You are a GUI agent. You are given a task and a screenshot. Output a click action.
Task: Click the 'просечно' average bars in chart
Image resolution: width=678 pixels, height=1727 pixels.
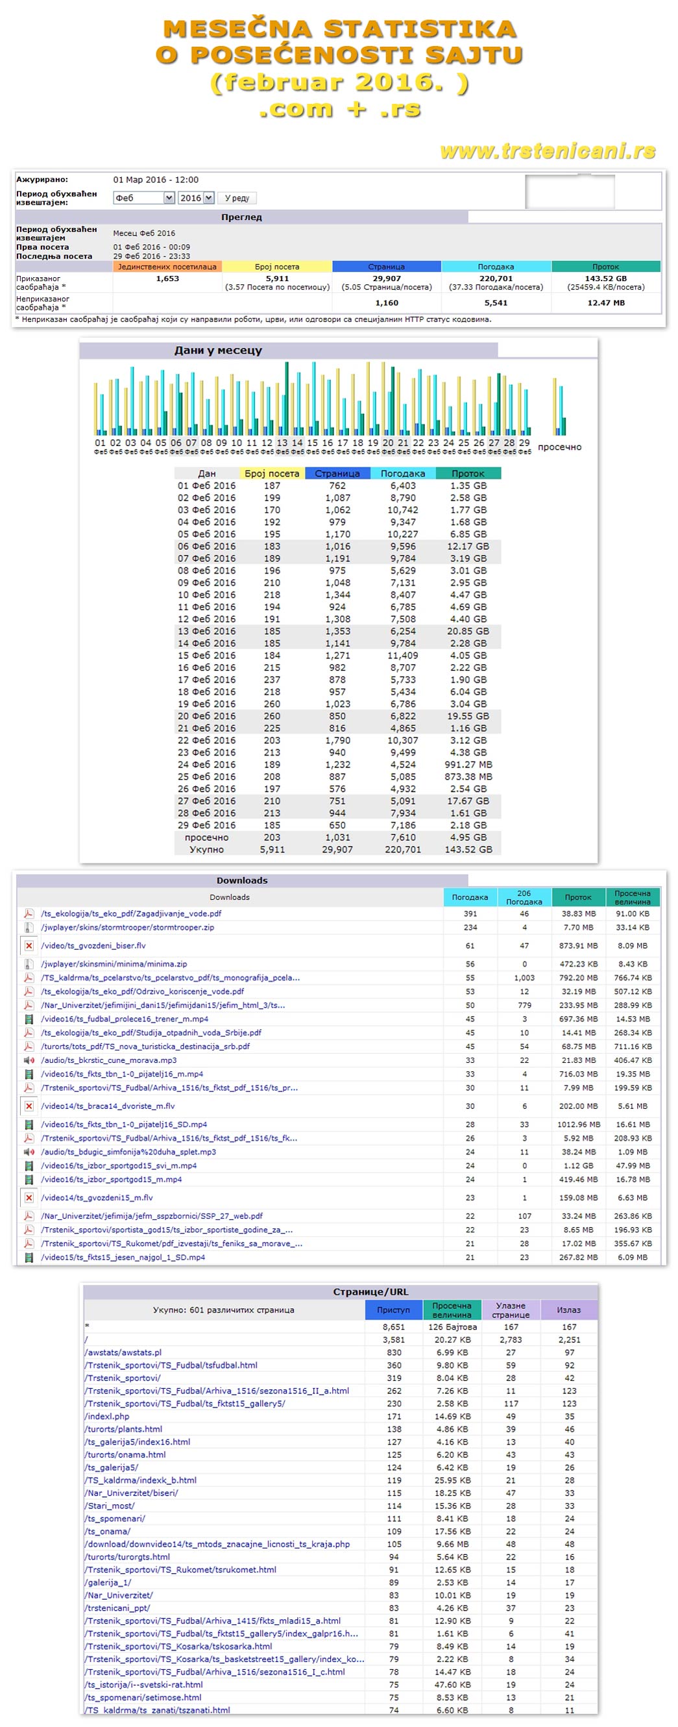[559, 409]
